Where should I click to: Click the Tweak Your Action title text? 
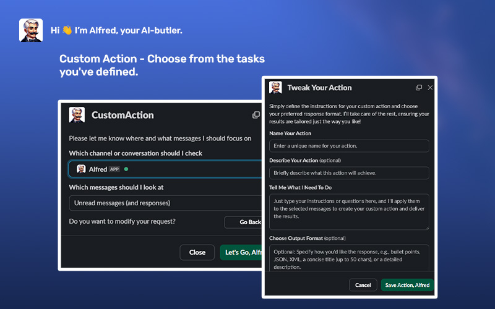coord(319,88)
